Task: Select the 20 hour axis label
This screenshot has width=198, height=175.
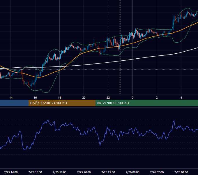Action: pyautogui.click(x=84, y=98)
